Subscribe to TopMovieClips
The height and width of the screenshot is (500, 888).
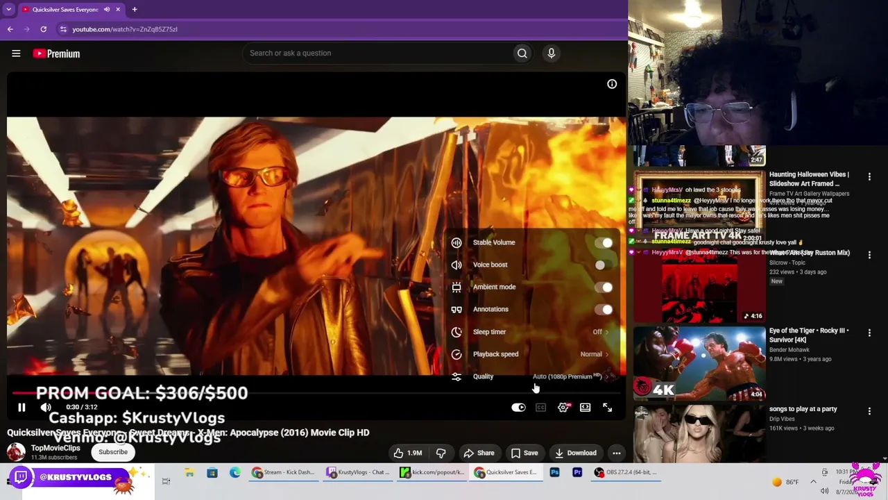113,452
